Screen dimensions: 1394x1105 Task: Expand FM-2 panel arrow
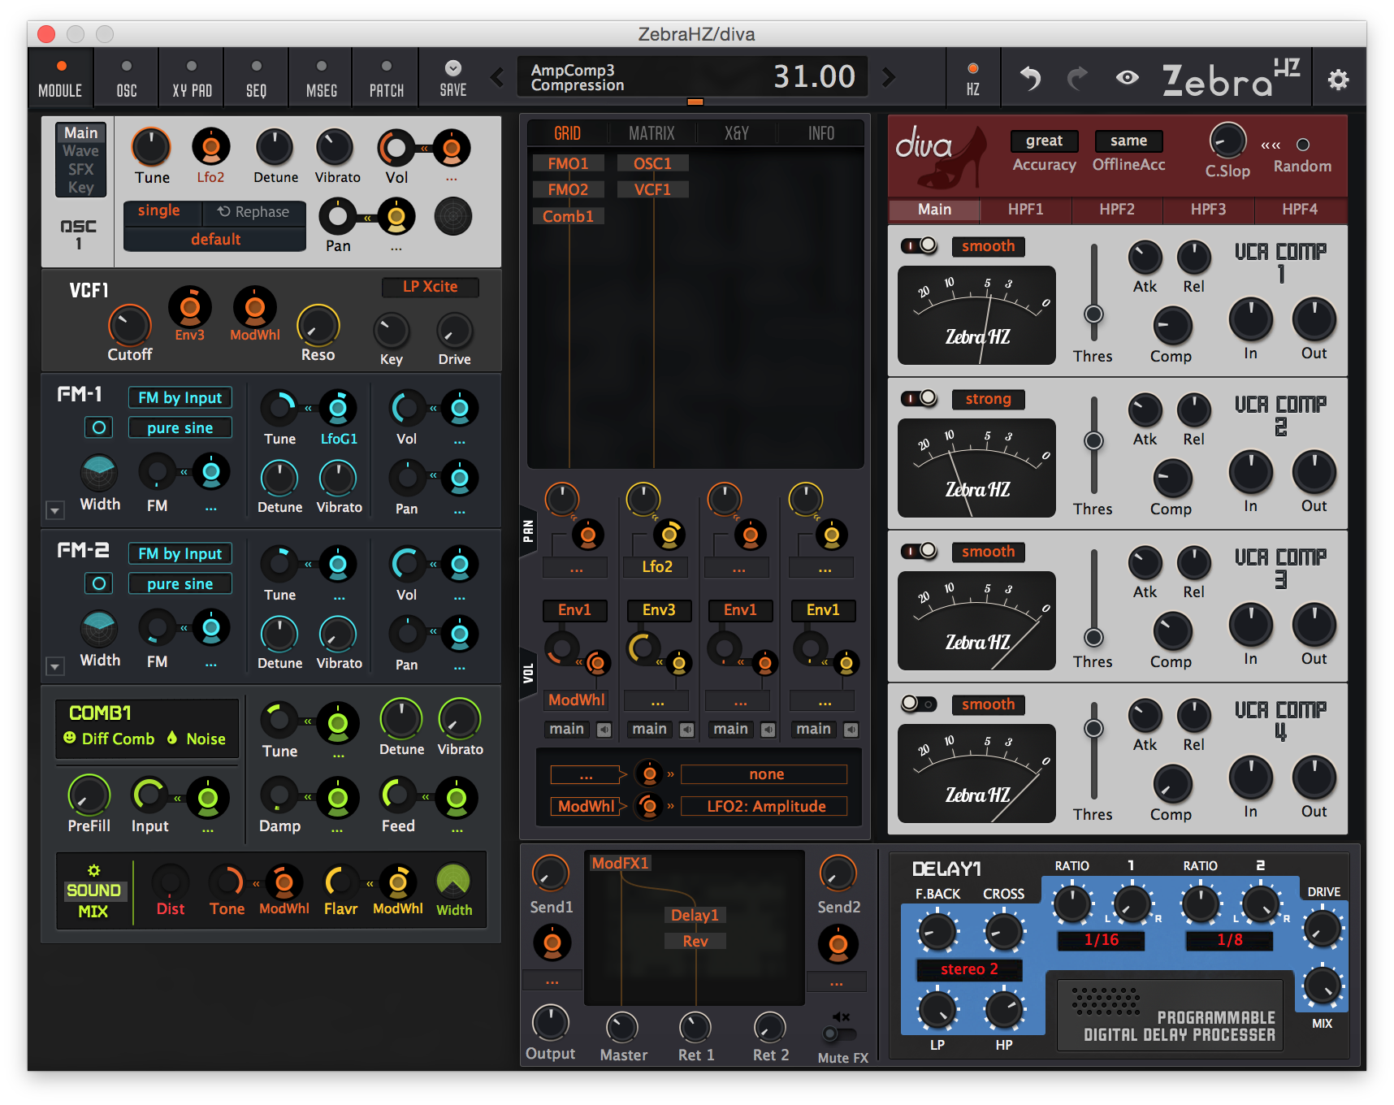point(54,667)
